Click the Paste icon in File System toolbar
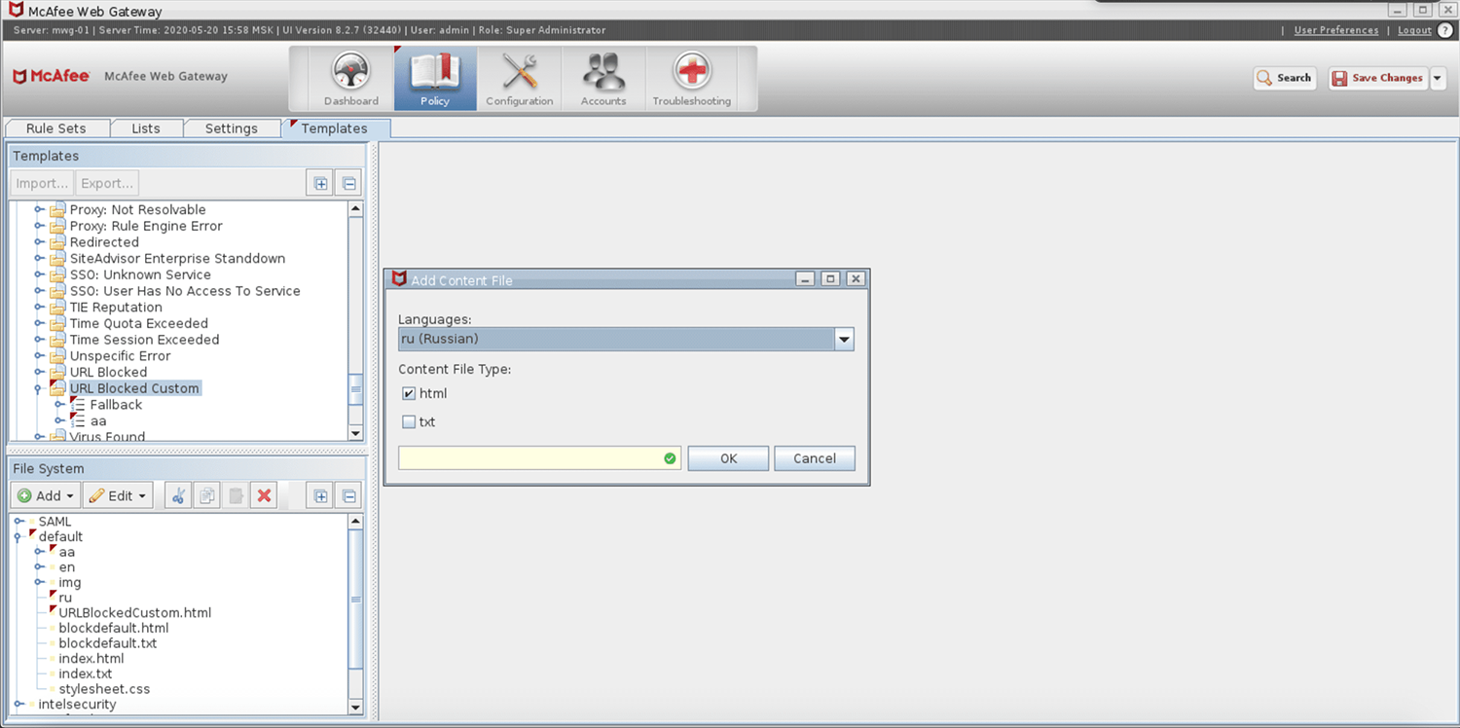Image resolution: width=1460 pixels, height=728 pixels. 235,496
